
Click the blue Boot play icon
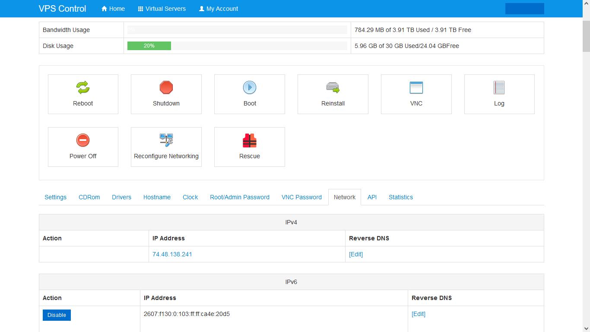[x=250, y=88]
